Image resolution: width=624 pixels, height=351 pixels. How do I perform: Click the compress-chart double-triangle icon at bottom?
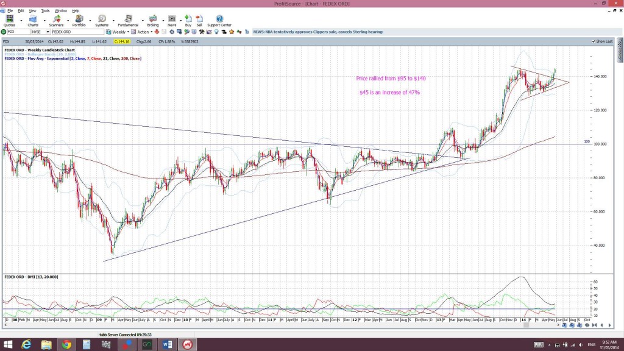coord(587,325)
